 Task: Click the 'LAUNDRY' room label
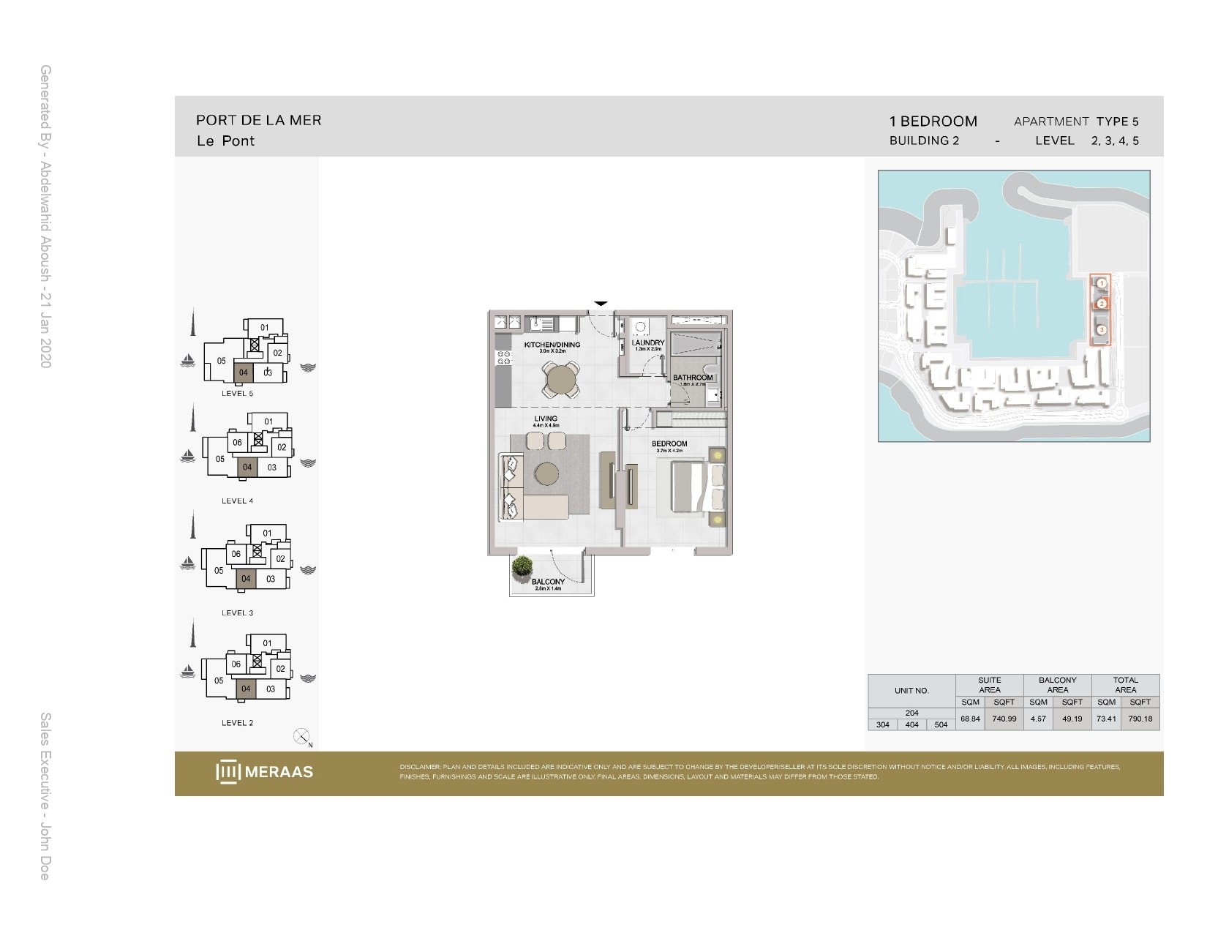tap(648, 342)
